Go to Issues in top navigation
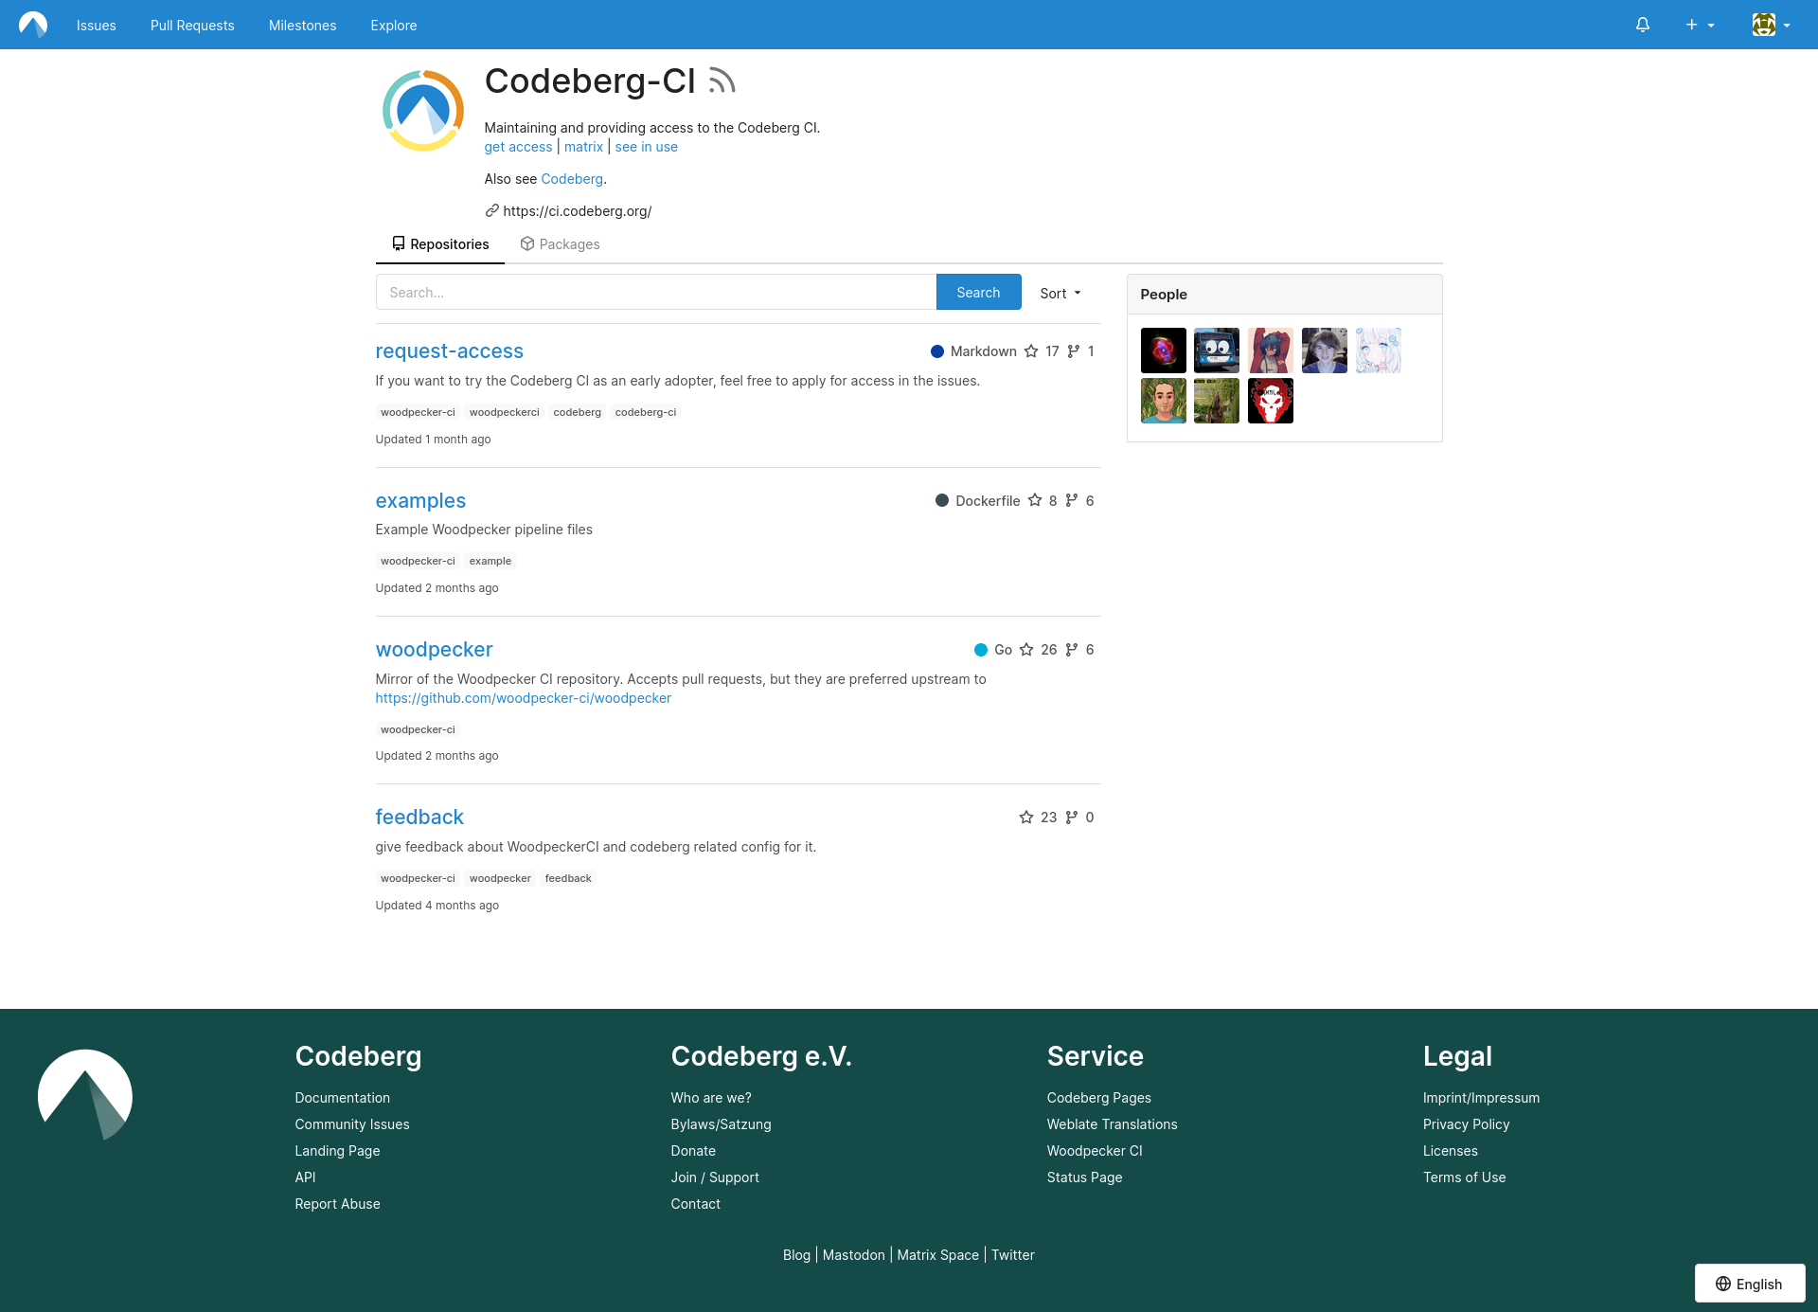The height and width of the screenshot is (1312, 1818). tap(97, 26)
